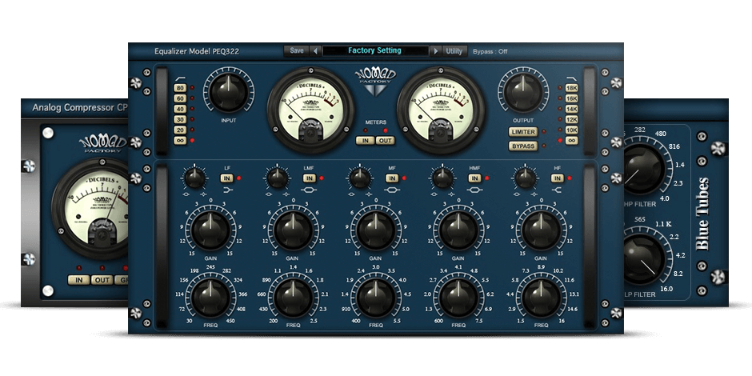Toggle the Bypass : Off label
This screenshot has width=752, height=376.
[x=490, y=51]
